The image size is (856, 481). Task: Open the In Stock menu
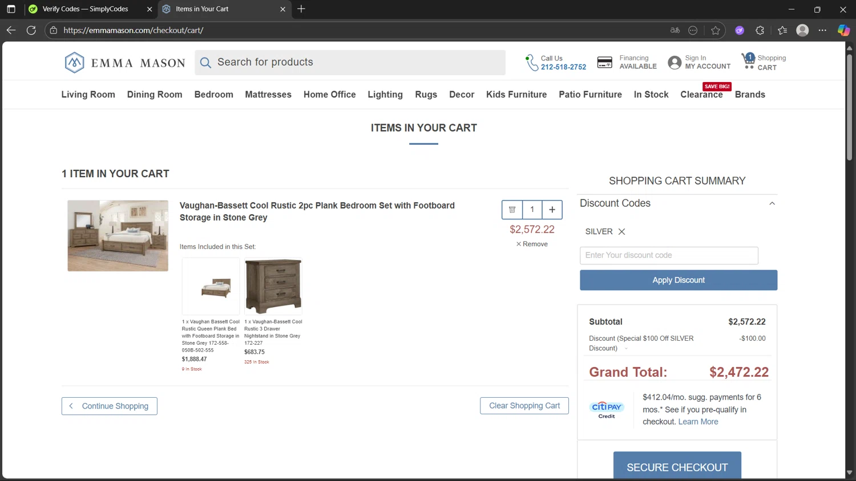[x=651, y=95]
